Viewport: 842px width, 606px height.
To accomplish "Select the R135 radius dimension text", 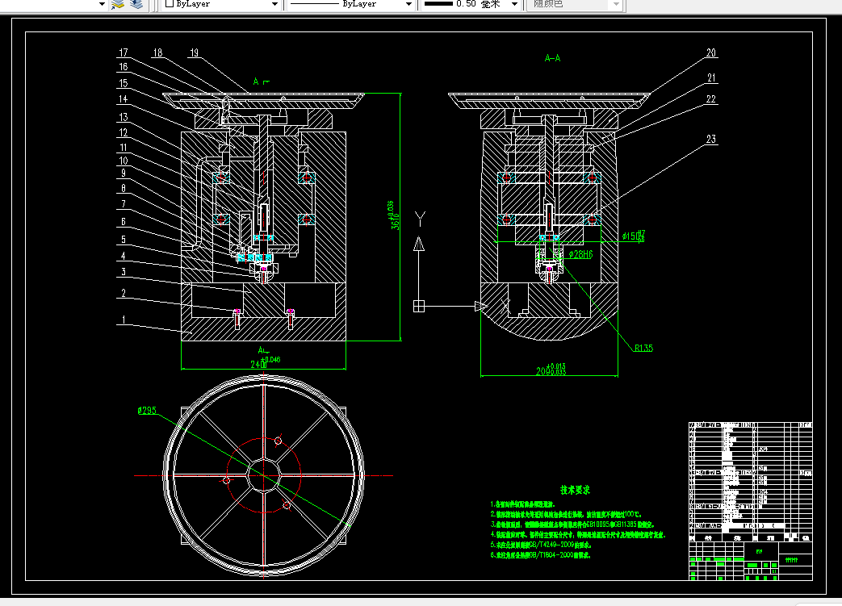I will click(x=643, y=348).
